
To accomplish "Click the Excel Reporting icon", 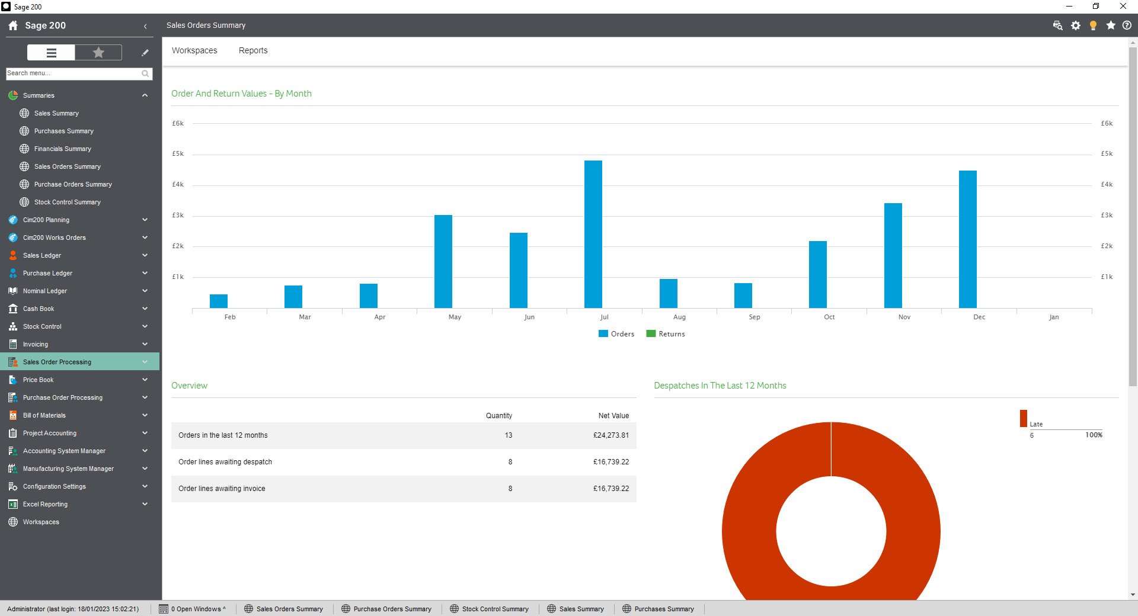I will click(x=12, y=504).
